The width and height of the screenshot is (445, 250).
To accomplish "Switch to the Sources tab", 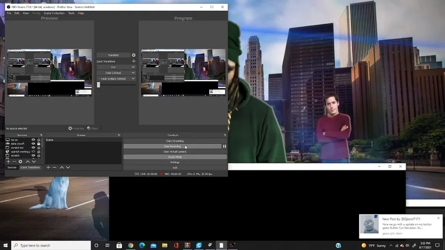I will (12, 167).
